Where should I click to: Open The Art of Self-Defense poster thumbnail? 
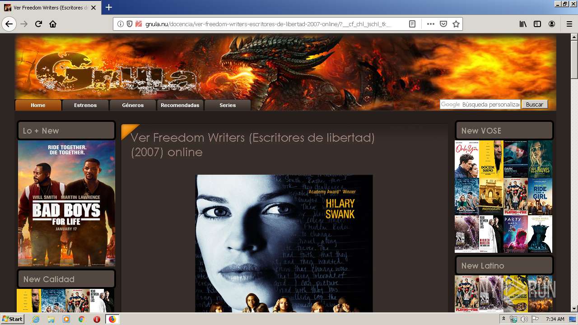point(516,294)
